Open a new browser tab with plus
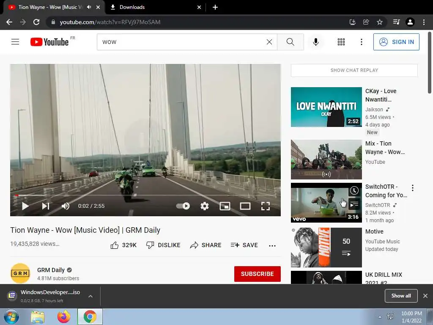 pyautogui.click(x=215, y=7)
